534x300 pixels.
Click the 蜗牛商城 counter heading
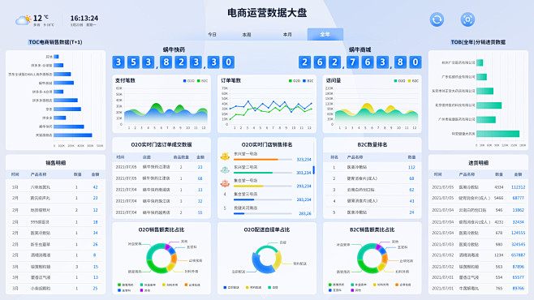point(360,49)
